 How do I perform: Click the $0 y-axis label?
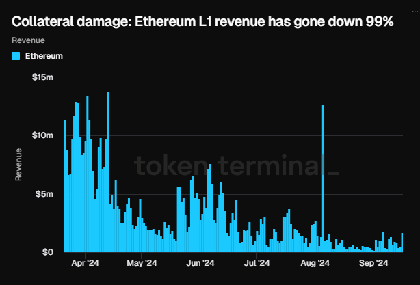(48, 252)
